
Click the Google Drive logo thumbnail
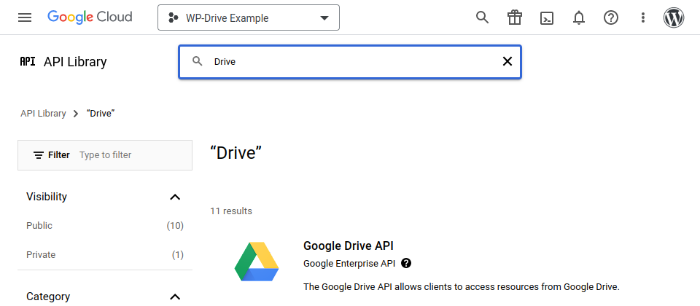click(257, 262)
